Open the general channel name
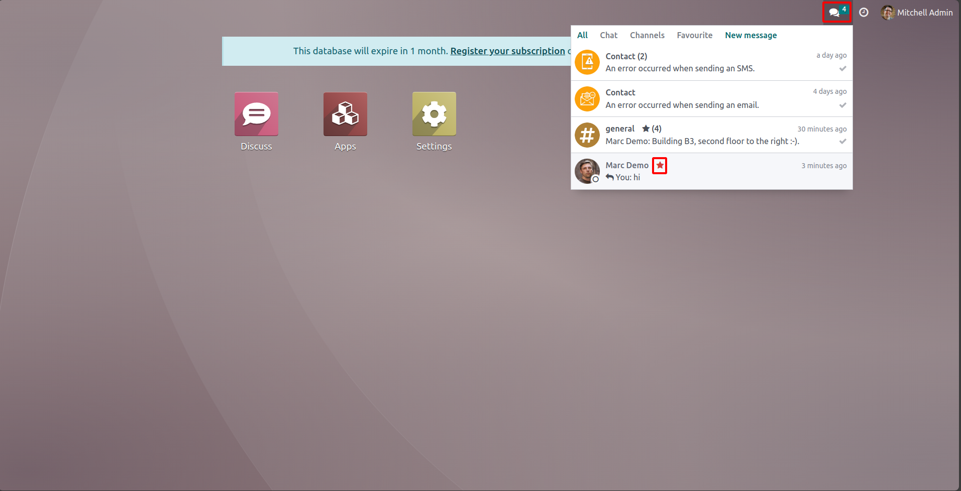Screen dimensions: 961x491 (620, 129)
